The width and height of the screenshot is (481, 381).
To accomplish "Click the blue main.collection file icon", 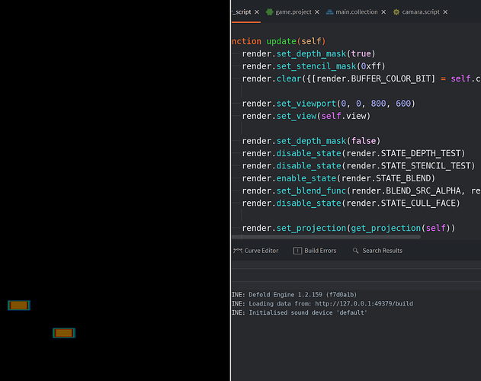I will (329, 12).
